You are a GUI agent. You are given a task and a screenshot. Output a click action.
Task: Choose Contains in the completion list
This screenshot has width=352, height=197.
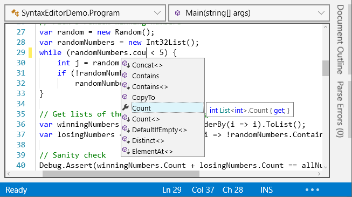point(163,76)
